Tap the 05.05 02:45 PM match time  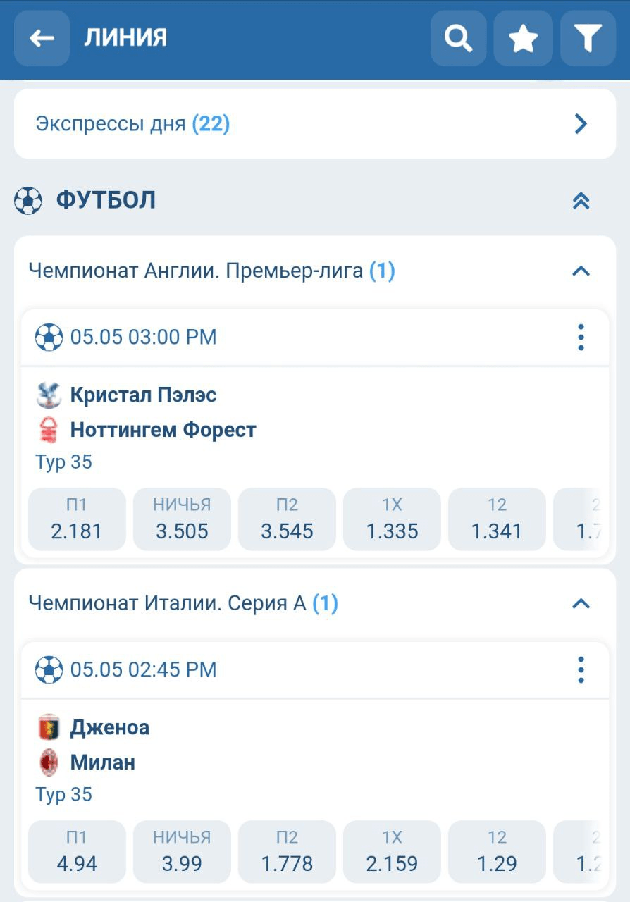click(x=143, y=669)
